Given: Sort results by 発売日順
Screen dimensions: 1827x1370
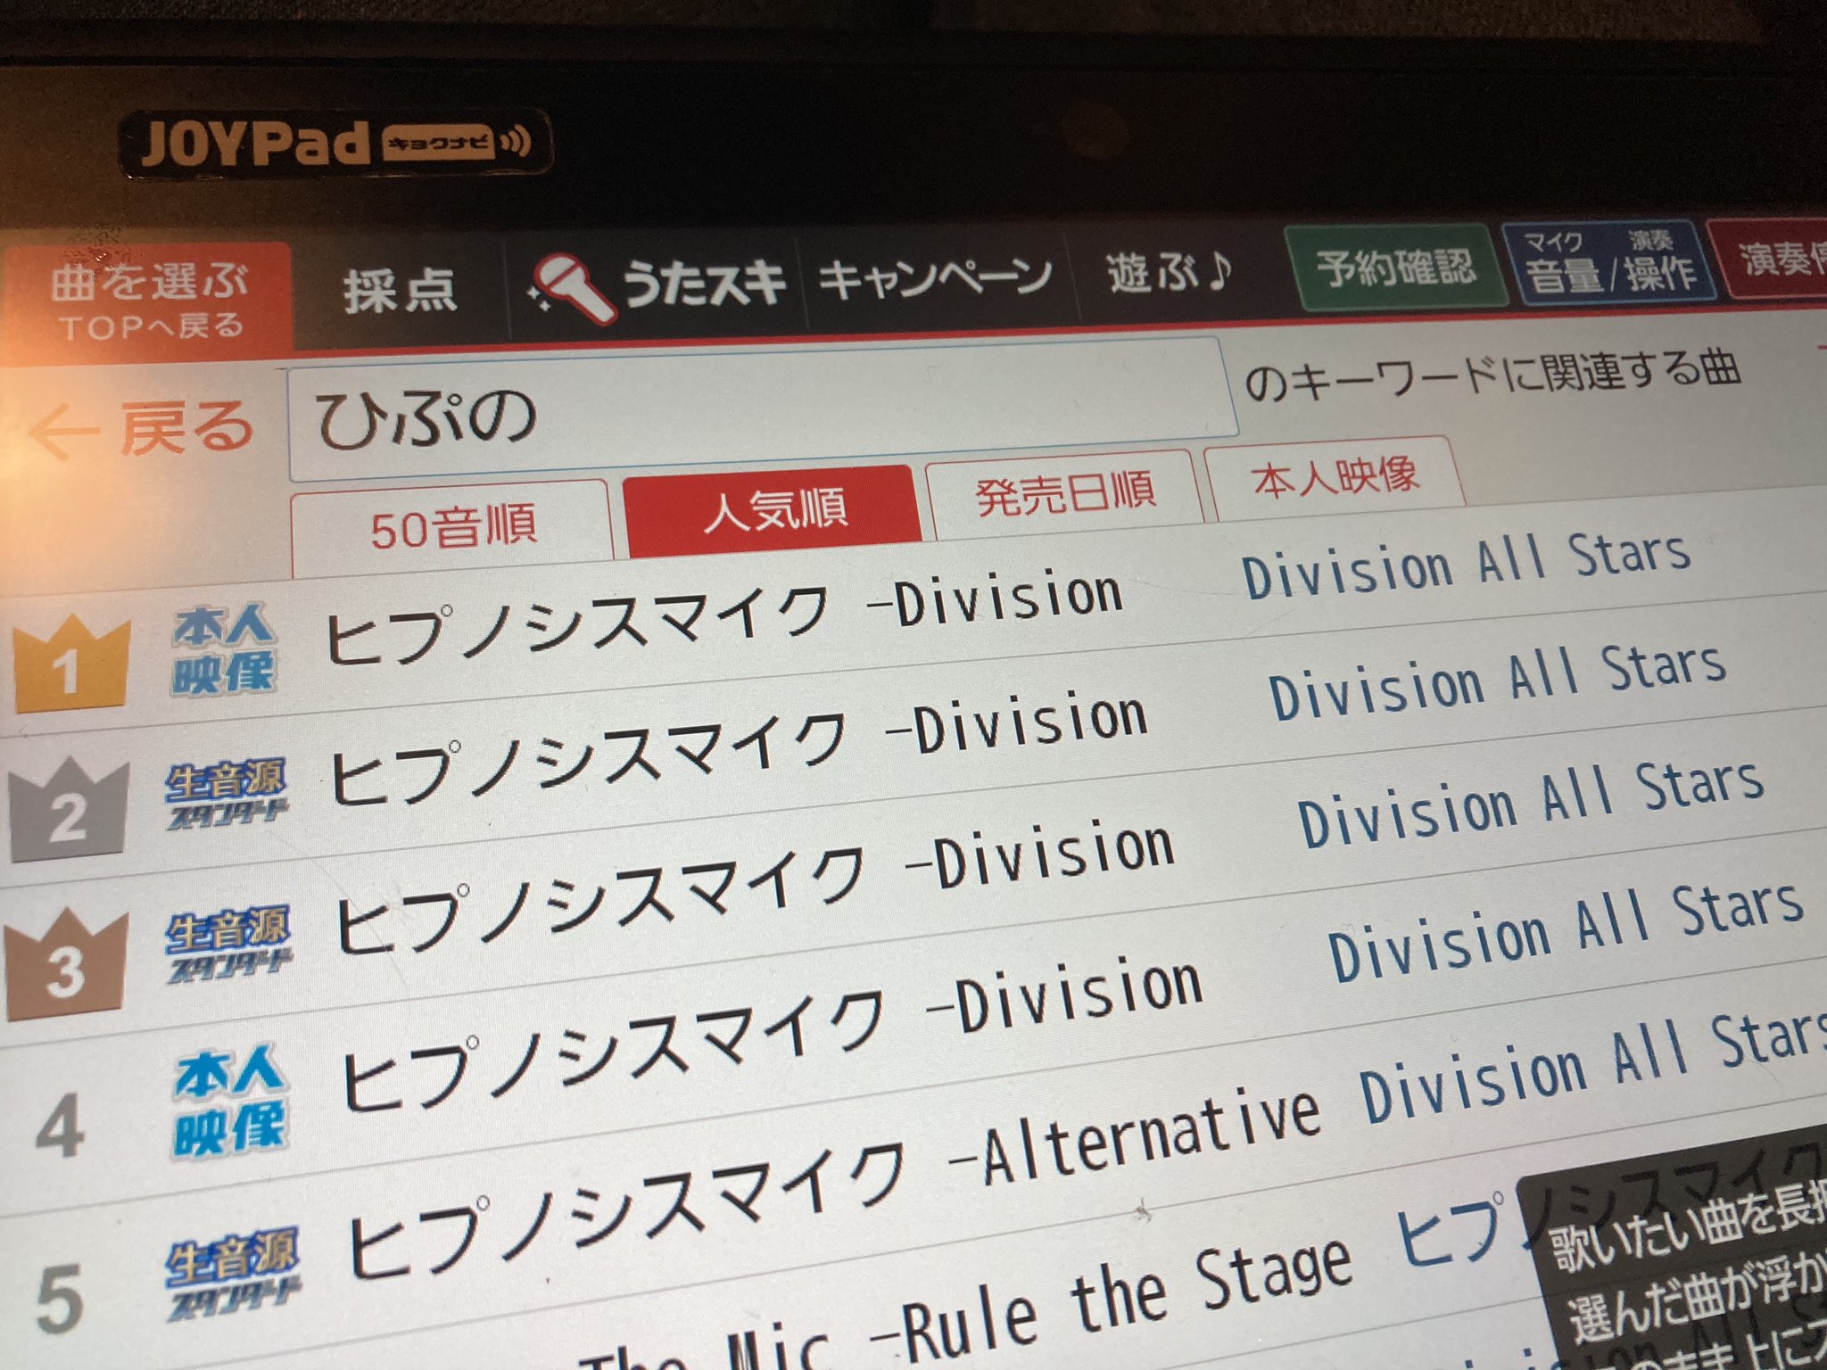Looking at the screenshot, I should [x=1064, y=492].
